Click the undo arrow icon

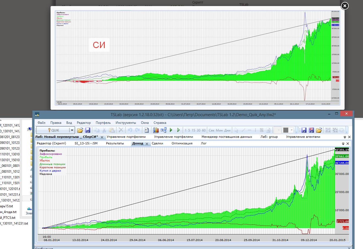tap(130, 130)
